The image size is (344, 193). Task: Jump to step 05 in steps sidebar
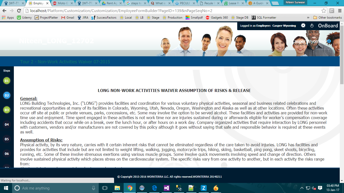pos(7,139)
